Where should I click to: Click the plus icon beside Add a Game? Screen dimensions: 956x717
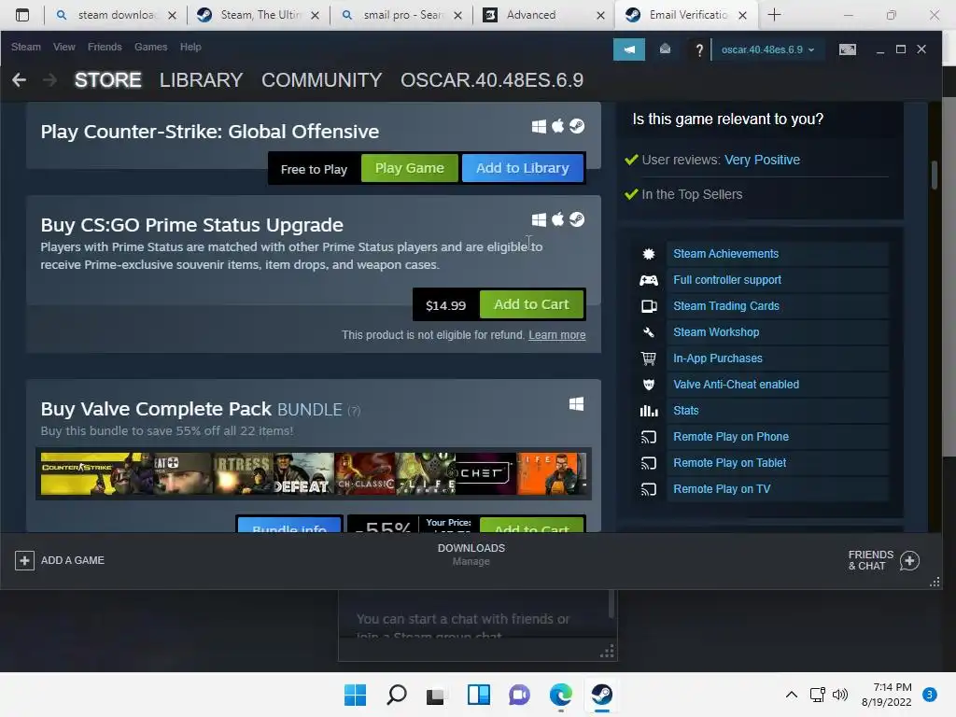24,560
